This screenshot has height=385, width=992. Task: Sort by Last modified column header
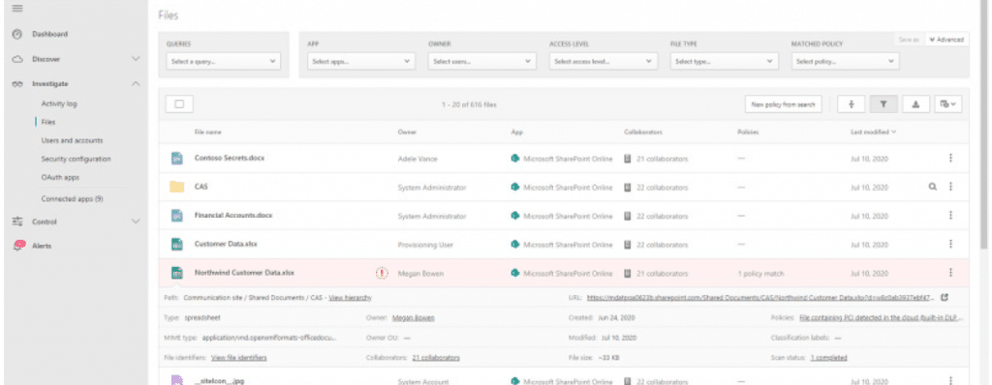click(874, 133)
